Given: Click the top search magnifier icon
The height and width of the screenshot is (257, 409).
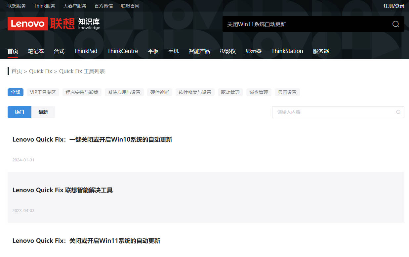Looking at the screenshot, I should (x=395, y=24).
